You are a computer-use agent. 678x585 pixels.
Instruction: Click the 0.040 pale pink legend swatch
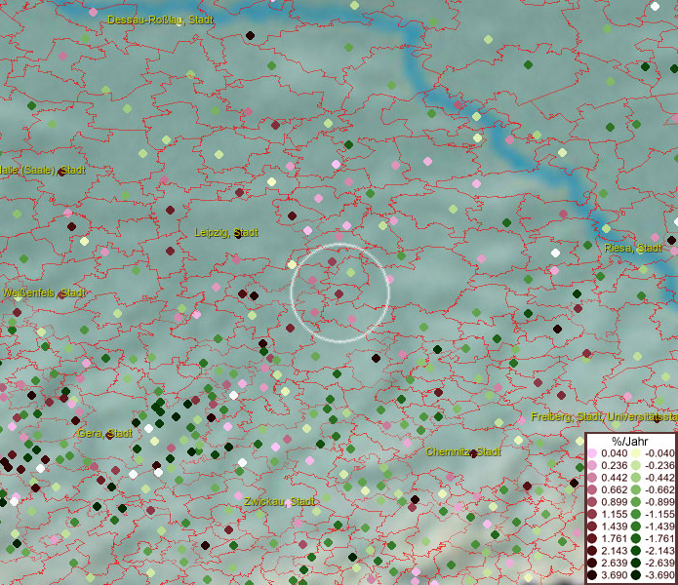[592, 453]
